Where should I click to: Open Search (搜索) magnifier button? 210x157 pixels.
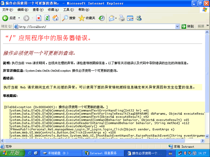(69, 18)
